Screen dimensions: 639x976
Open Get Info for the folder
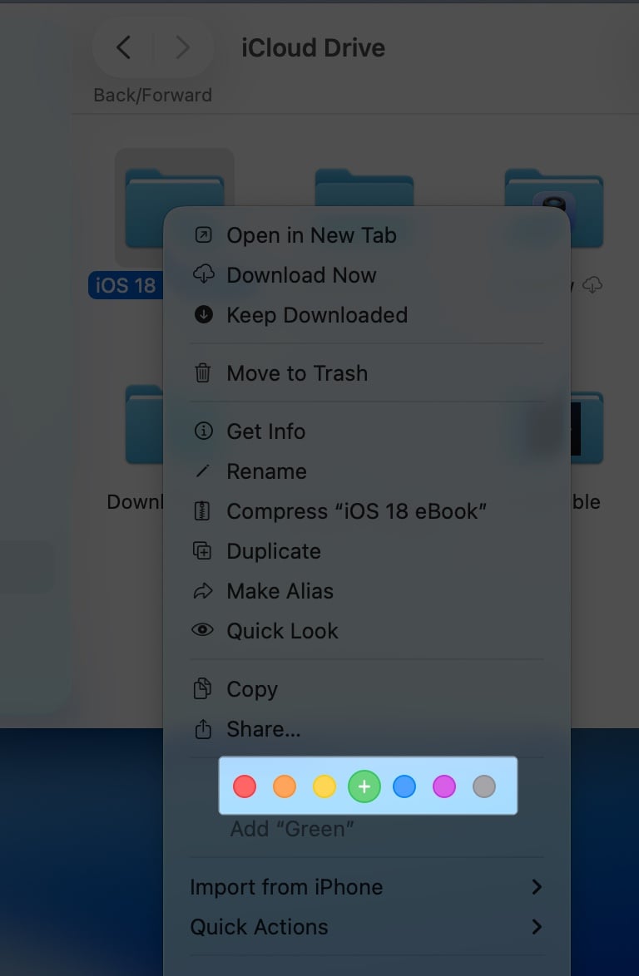pyautogui.click(x=367, y=431)
